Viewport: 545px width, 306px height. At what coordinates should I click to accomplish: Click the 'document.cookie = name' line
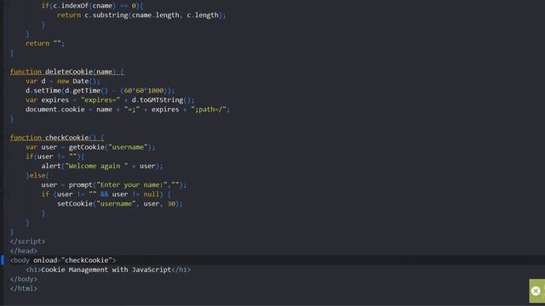[128, 110]
